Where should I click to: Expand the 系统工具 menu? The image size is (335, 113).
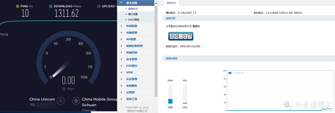click(136, 99)
